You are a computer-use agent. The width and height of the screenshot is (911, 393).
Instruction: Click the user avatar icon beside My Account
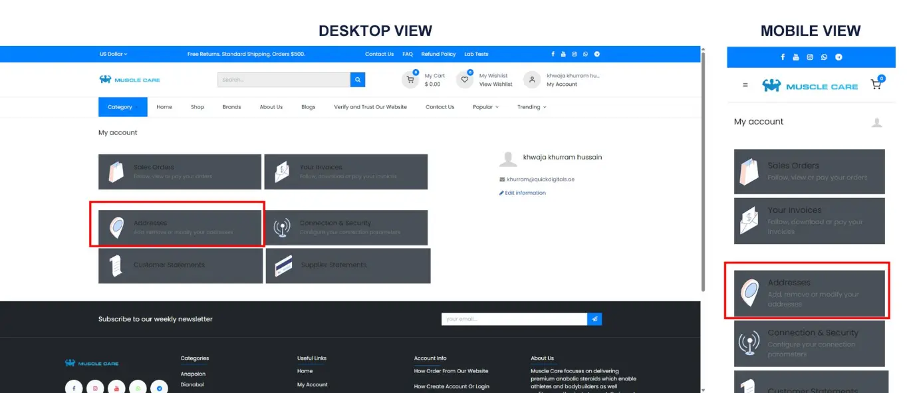pos(531,80)
